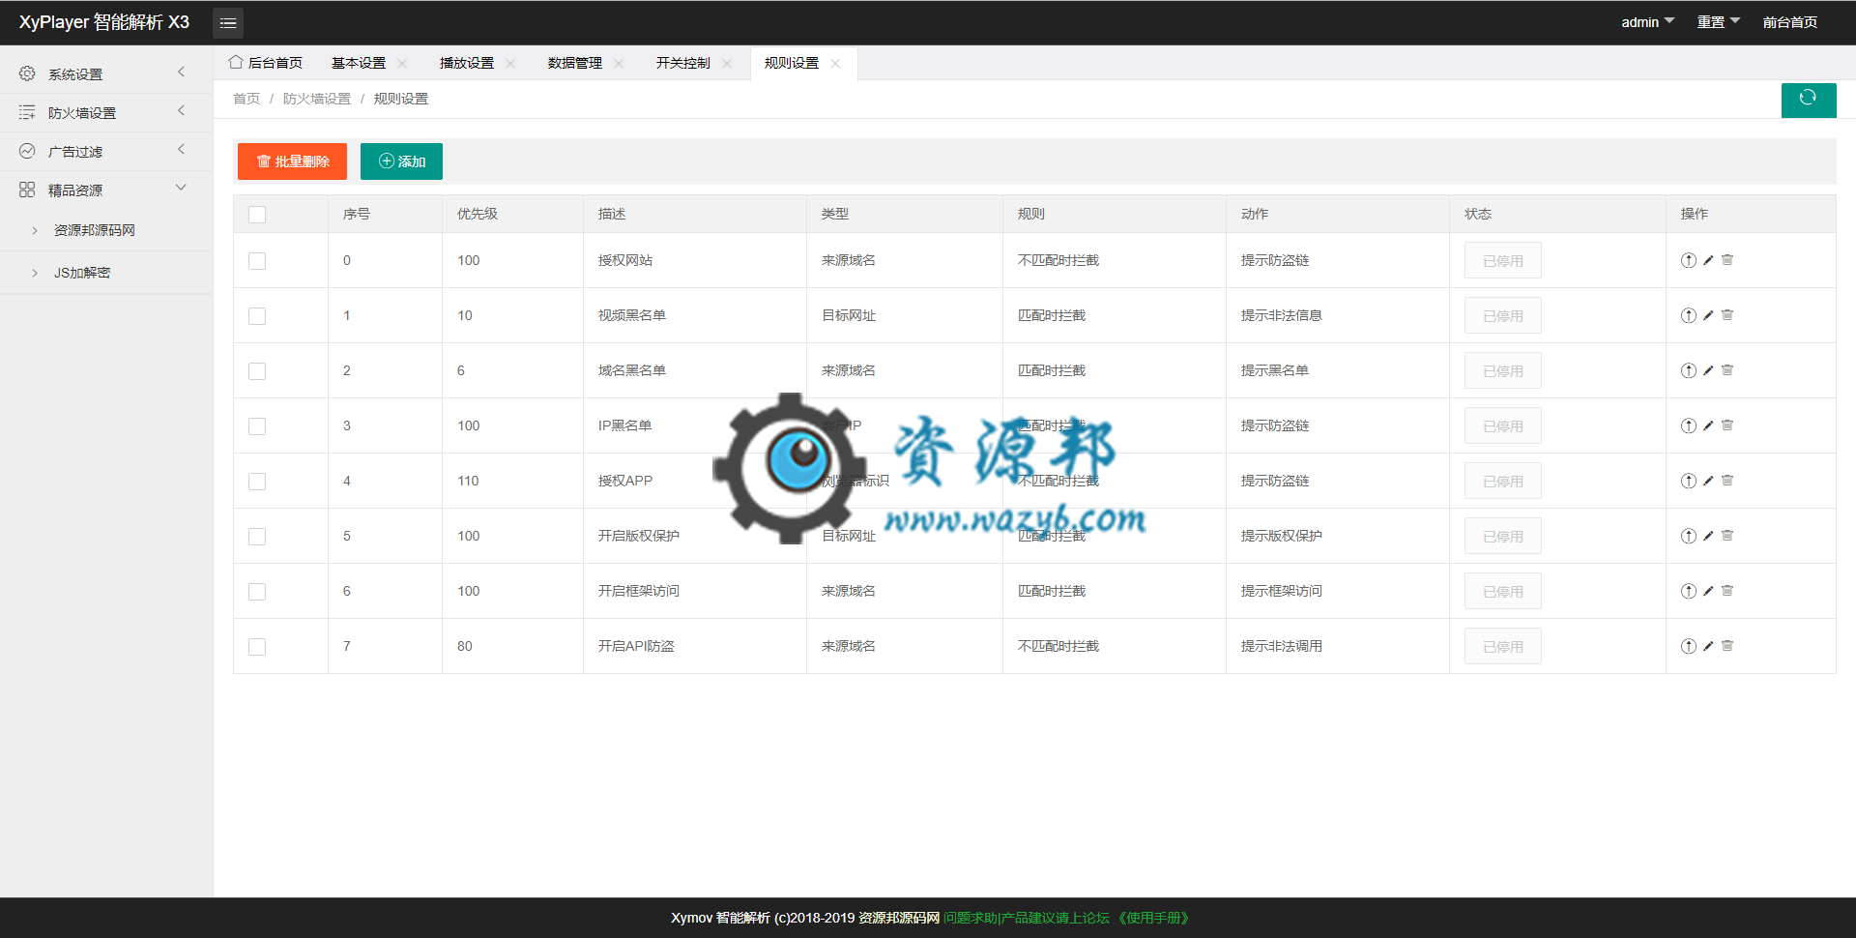Edit the 开启框架访问 rule
This screenshot has height=938, width=1856.
(x=1708, y=591)
